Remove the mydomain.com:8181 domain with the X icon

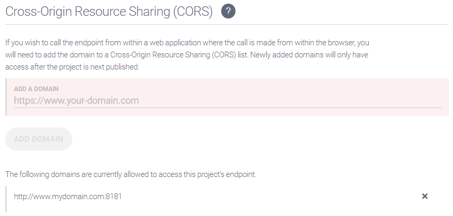click(x=425, y=197)
